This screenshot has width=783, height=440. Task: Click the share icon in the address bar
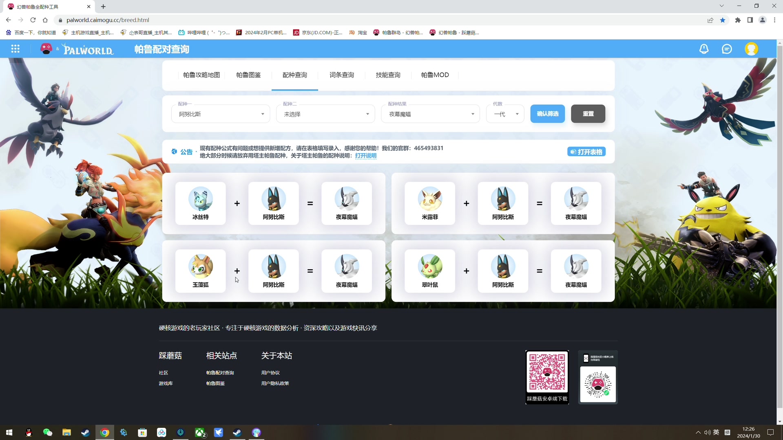[710, 20]
